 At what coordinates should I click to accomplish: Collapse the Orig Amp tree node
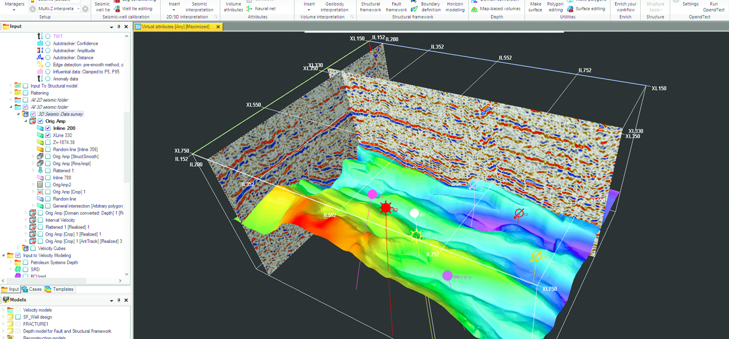coord(25,121)
